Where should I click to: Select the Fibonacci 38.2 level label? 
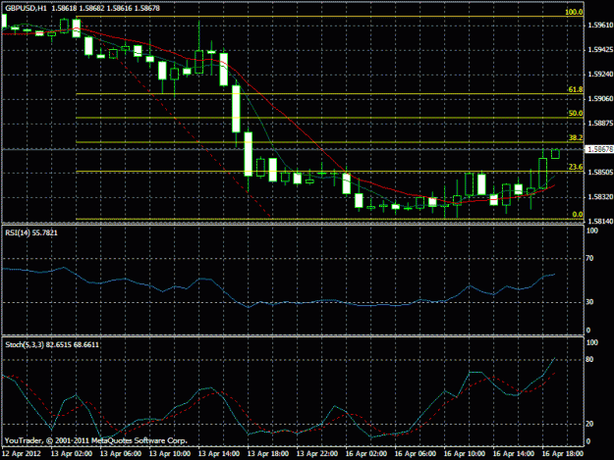(x=576, y=137)
